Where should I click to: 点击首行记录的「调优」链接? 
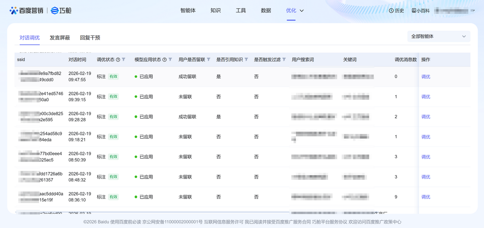(426, 76)
